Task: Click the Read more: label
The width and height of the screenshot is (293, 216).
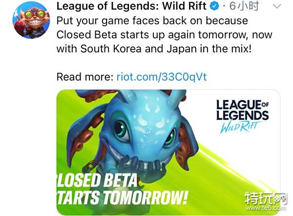Action: [85, 77]
